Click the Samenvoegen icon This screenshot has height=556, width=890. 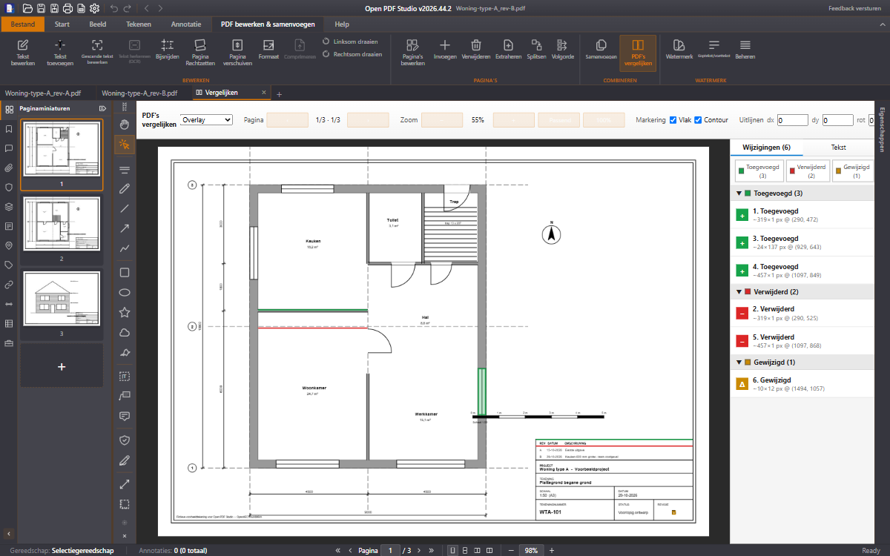point(601,50)
